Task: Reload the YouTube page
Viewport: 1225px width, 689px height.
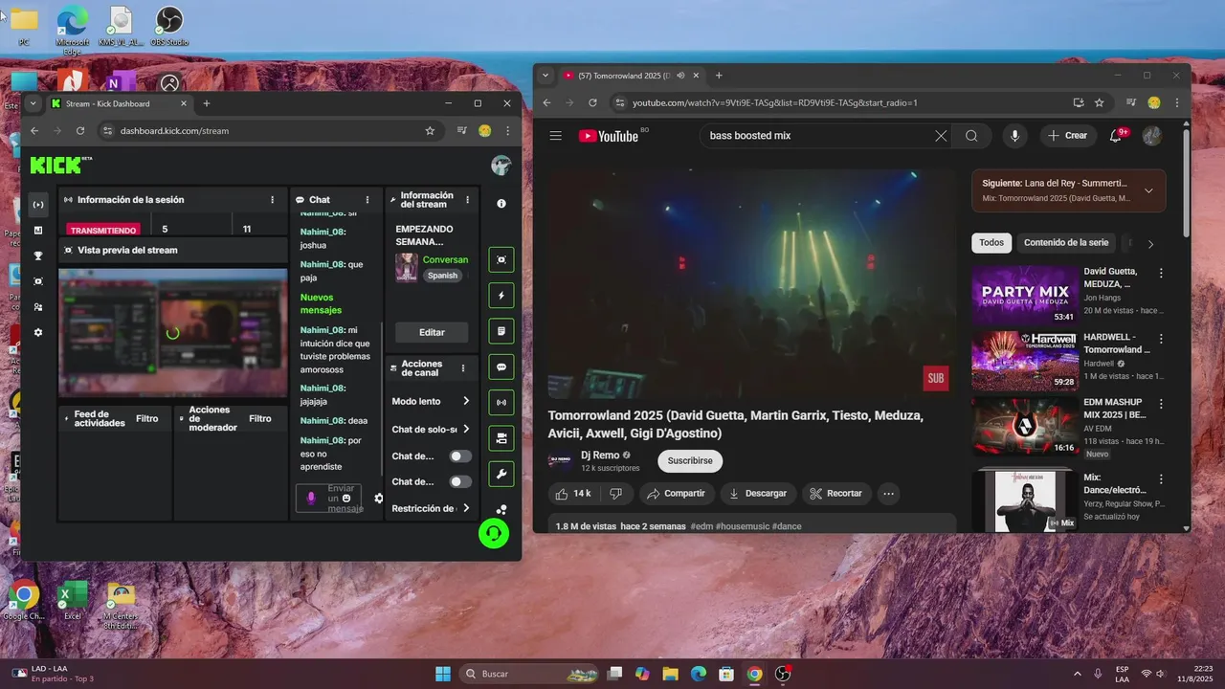Action: [x=592, y=102]
